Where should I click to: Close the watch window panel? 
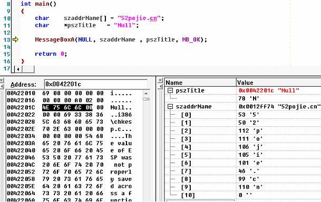[x=160, y=80]
